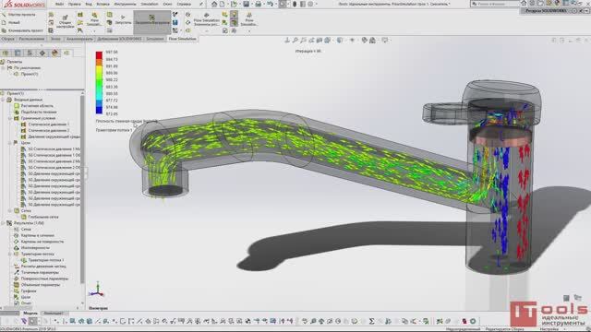Open the Вставка menu
Viewport: 591px width, 332px height.
pyautogui.click(x=103, y=4)
